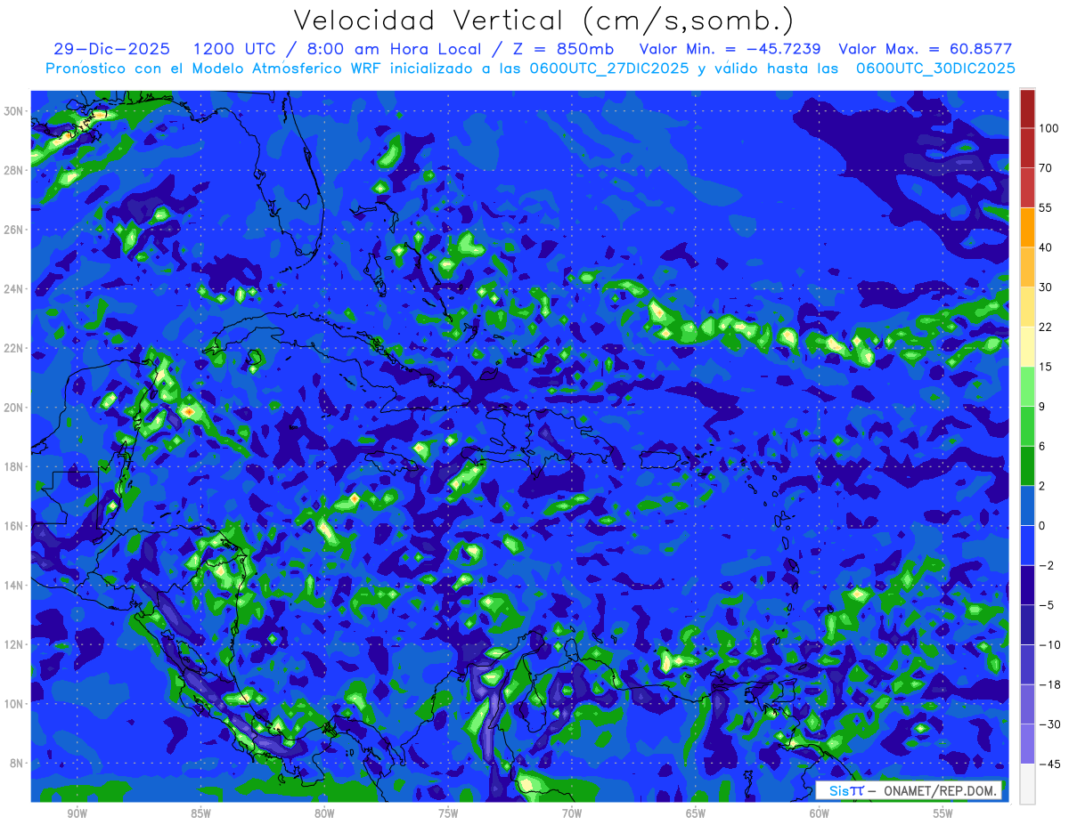
Task: Click the yellow swatch between 22 and 30
Action: [x=1027, y=307]
